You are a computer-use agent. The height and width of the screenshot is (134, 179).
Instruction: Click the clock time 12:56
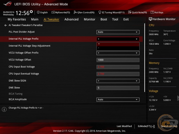tap(22, 13)
